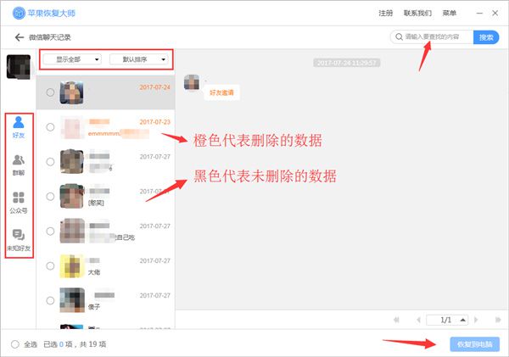The width and height of the screenshot is (509, 357).
Task: Open the 公众号 (Official accounts) sidebar category
Action: pos(18,201)
